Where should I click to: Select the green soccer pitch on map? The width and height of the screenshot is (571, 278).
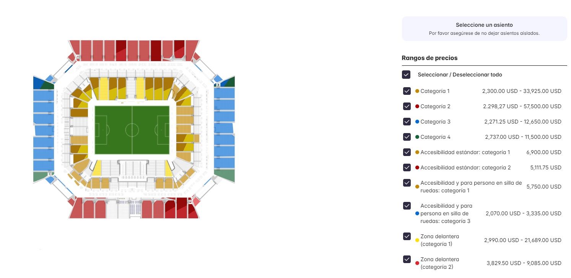132,130
